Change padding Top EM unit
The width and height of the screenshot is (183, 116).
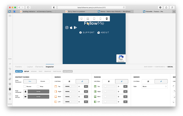point(125,86)
